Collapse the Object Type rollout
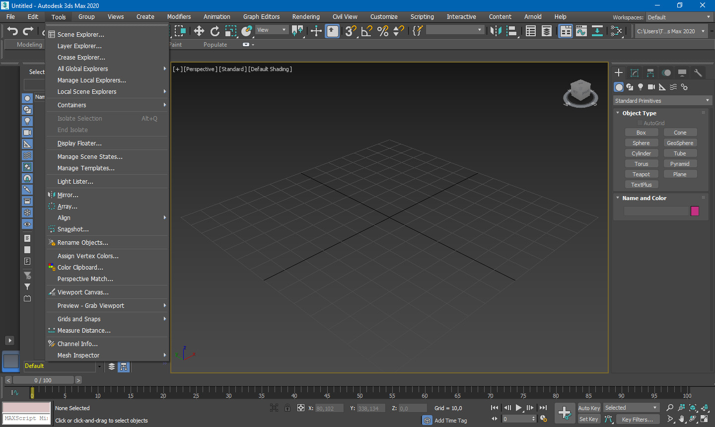715x427 pixels. pyautogui.click(x=639, y=113)
